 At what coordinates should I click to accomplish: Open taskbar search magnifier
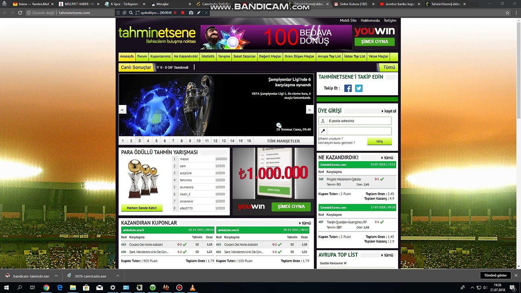[20, 288]
